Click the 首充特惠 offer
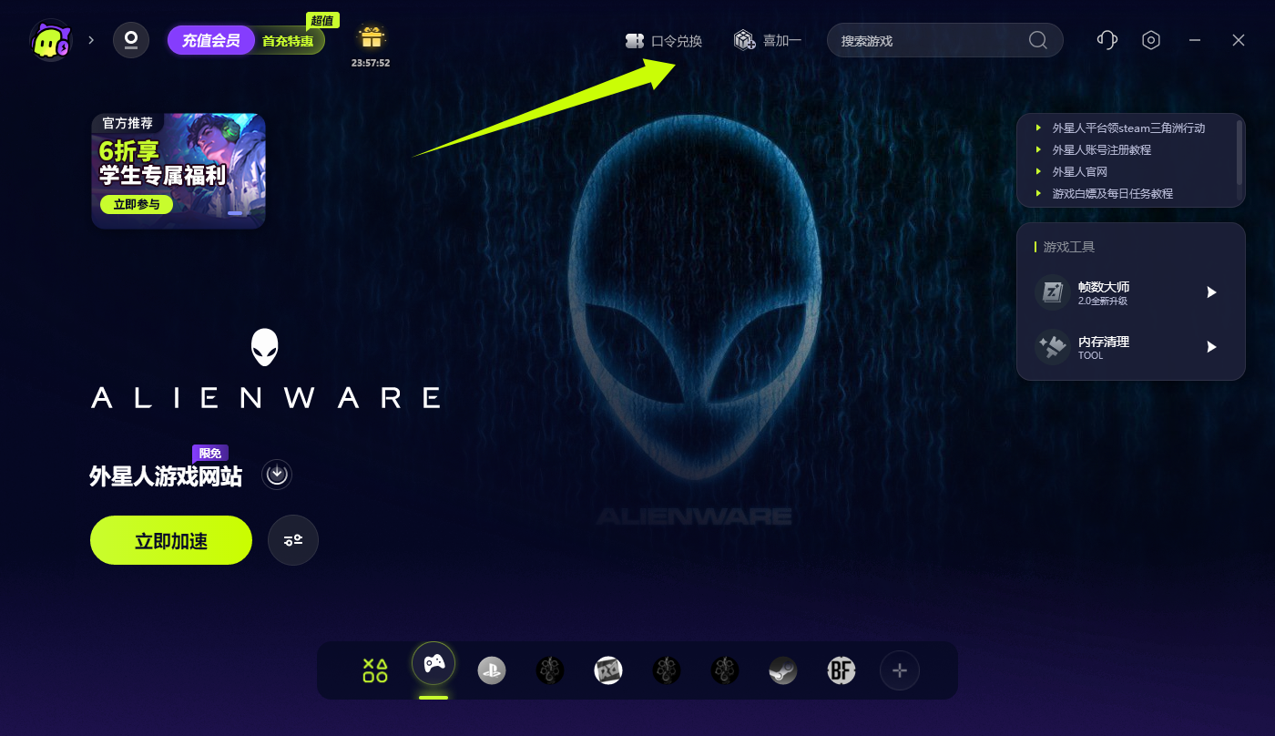 click(288, 41)
